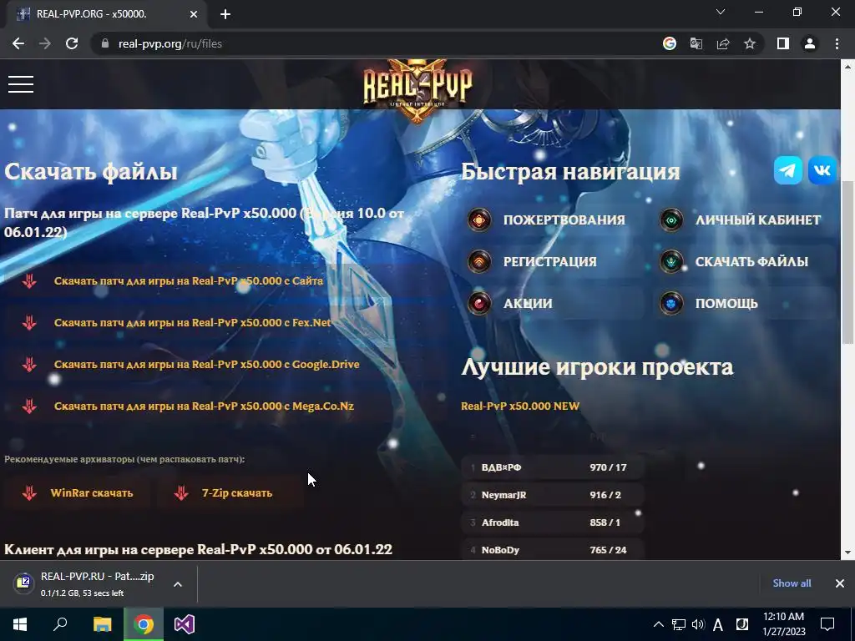Open the Chrome profile icon
This screenshot has width=855, height=641.
point(810,43)
